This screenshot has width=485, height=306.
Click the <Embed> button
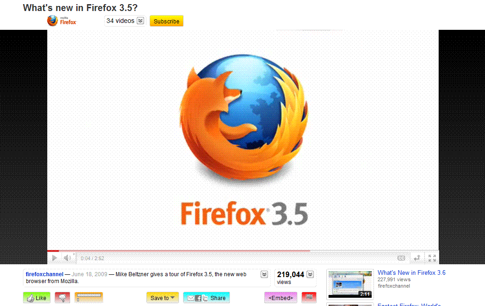tap(280, 298)
